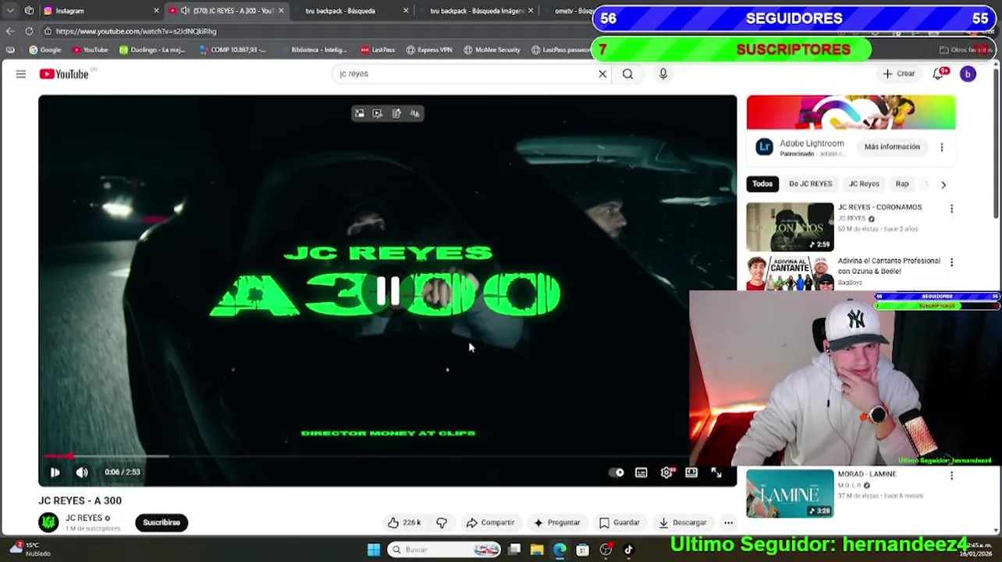Open the Crear upload menu

(898, 74)
